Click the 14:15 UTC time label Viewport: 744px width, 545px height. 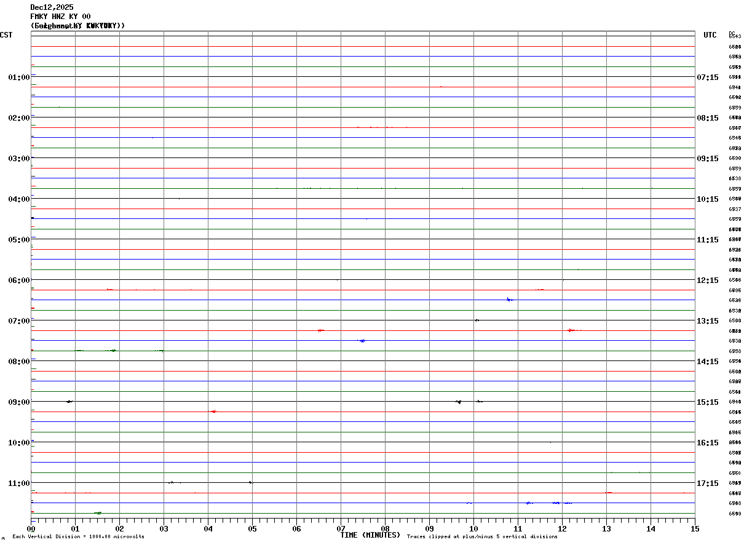(708, 362)
